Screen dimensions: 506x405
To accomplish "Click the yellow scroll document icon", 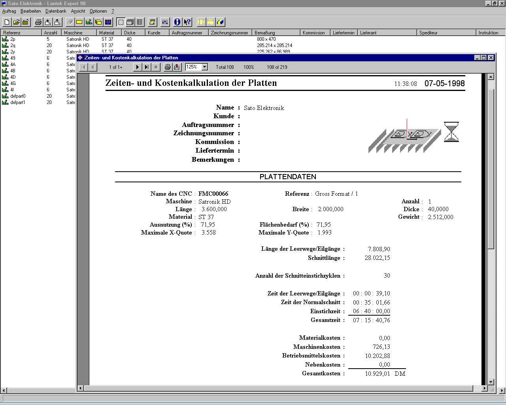I will [x=152, y=22].
